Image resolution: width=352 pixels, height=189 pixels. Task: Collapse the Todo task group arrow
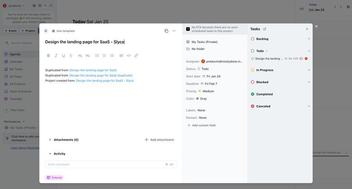(266, 51)
